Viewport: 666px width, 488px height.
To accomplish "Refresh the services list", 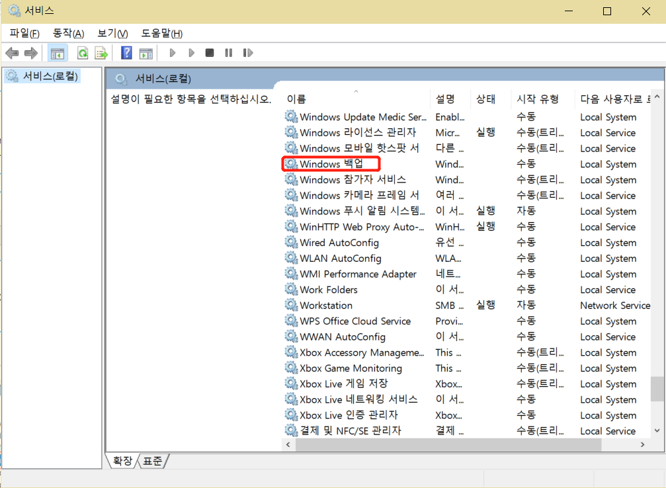I will click(81, 53).
